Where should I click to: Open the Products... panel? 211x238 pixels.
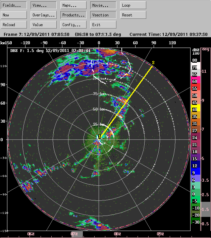coord(73,15)
